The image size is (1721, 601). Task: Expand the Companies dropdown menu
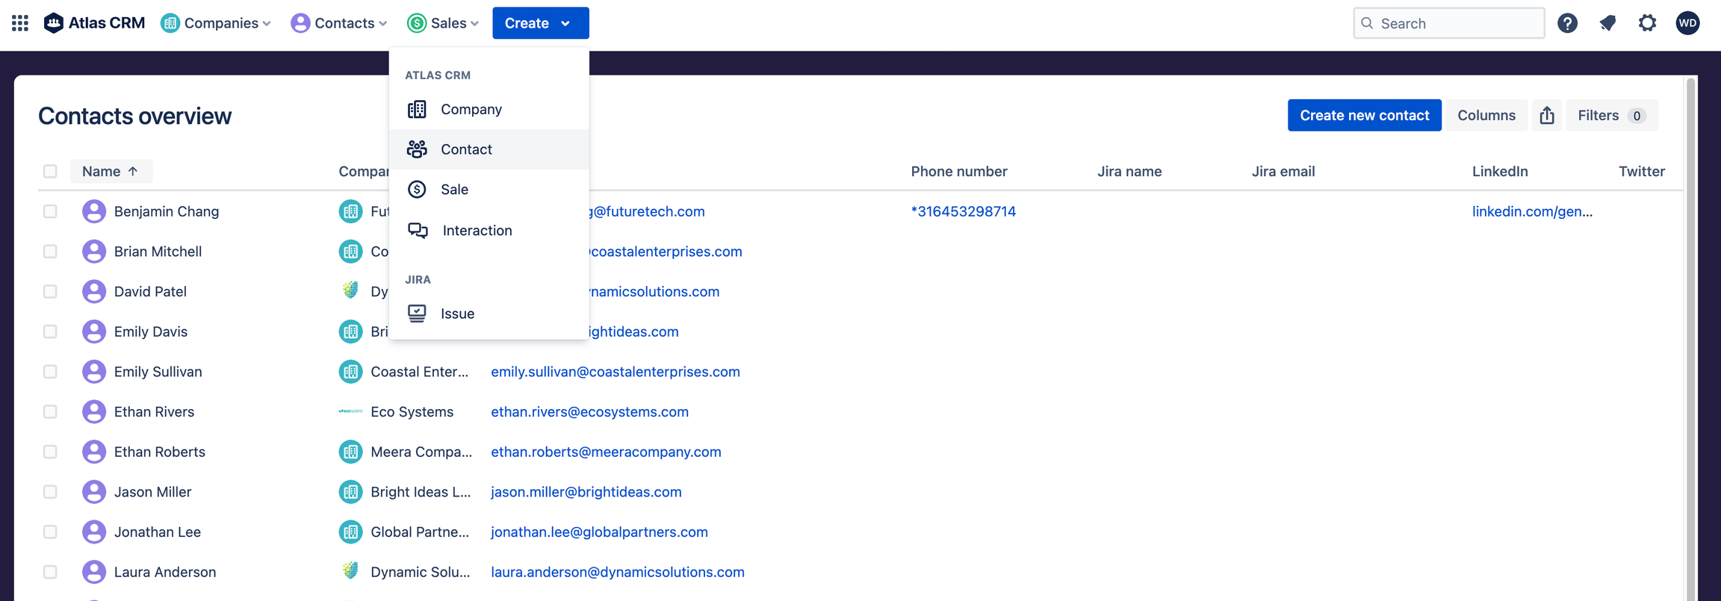216,23
